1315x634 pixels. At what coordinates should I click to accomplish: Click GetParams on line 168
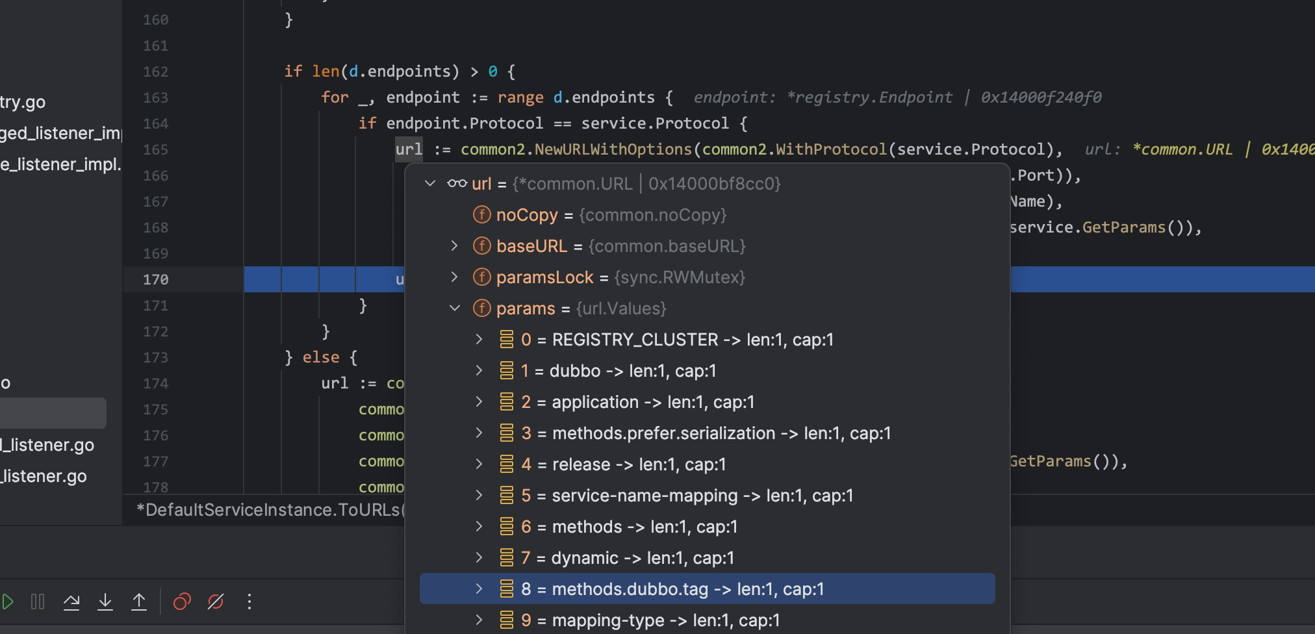pos(1124,227)
